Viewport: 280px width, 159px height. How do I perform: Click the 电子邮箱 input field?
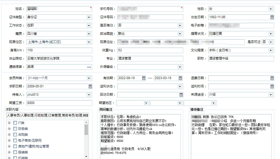tap(241, 25)
